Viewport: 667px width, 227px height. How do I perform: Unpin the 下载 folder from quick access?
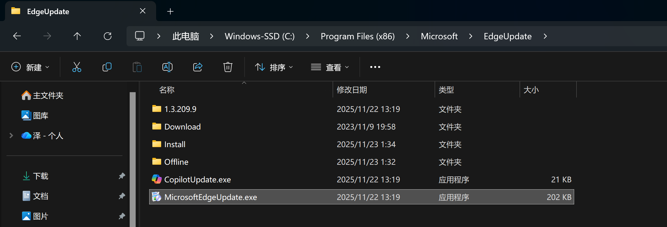122,176
